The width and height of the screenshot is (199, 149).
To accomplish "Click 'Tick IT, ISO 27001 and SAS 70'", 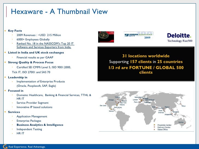I will point(31,72).
